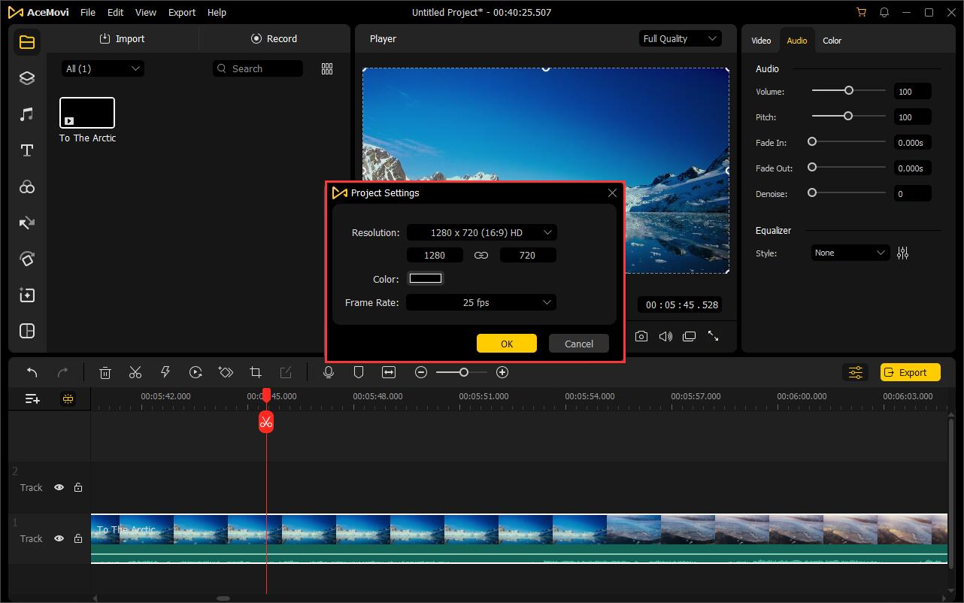Screen dimensions: 964x603
Task: Open the Audio music note panel
Action: click(x=27, y=114)
